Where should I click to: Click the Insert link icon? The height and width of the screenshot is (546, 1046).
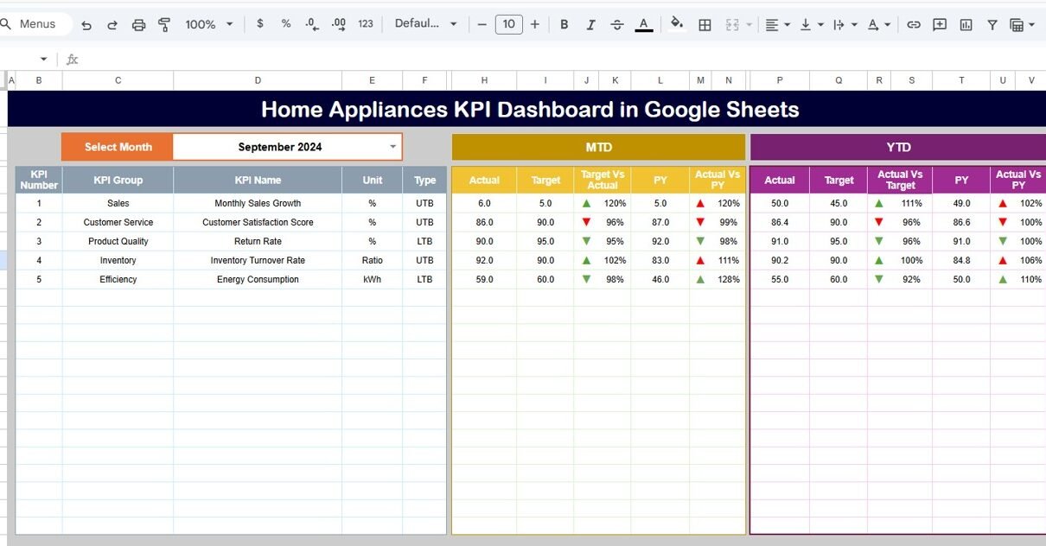(913, 25)
